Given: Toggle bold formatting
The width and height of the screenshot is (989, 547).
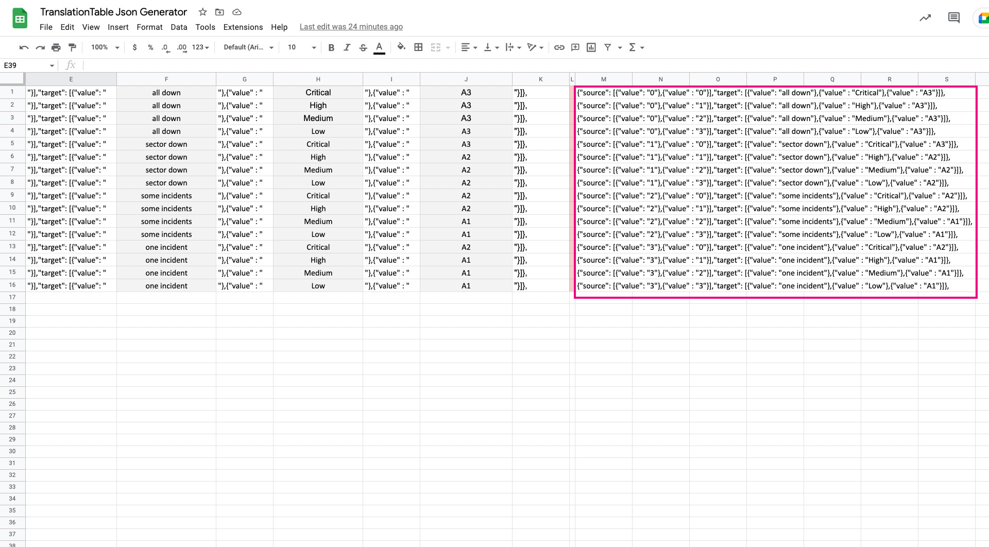Looking at the screenshot, I should (331, 47).
